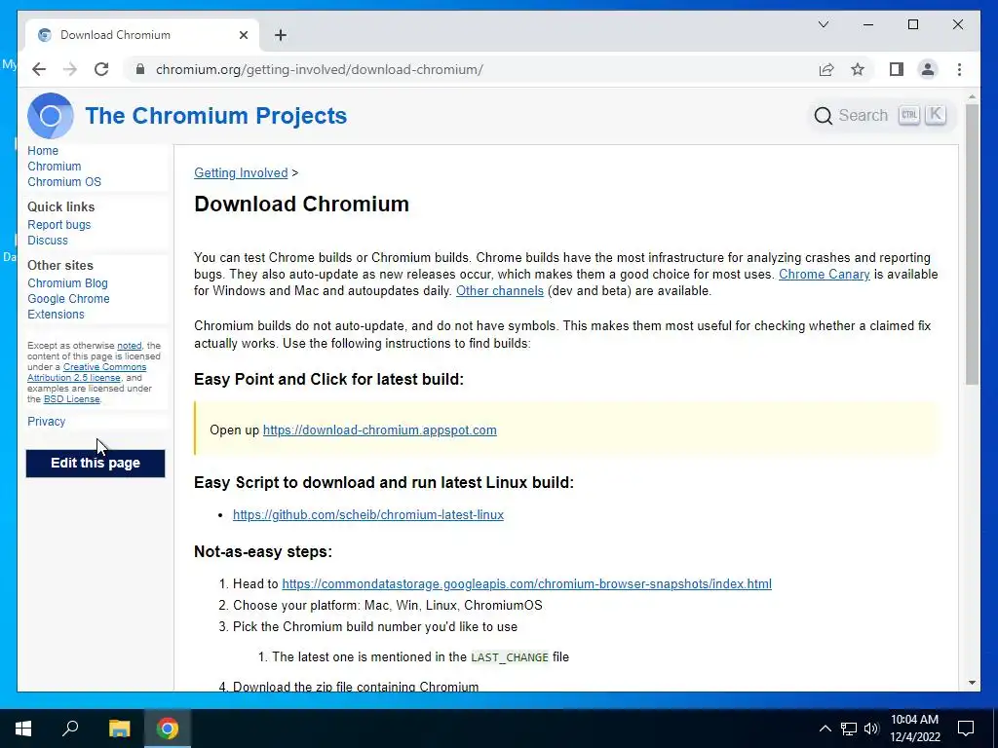Click the LAST_CHANGE file text
This screenshot has height=748, width=998.
pos(509,657)
